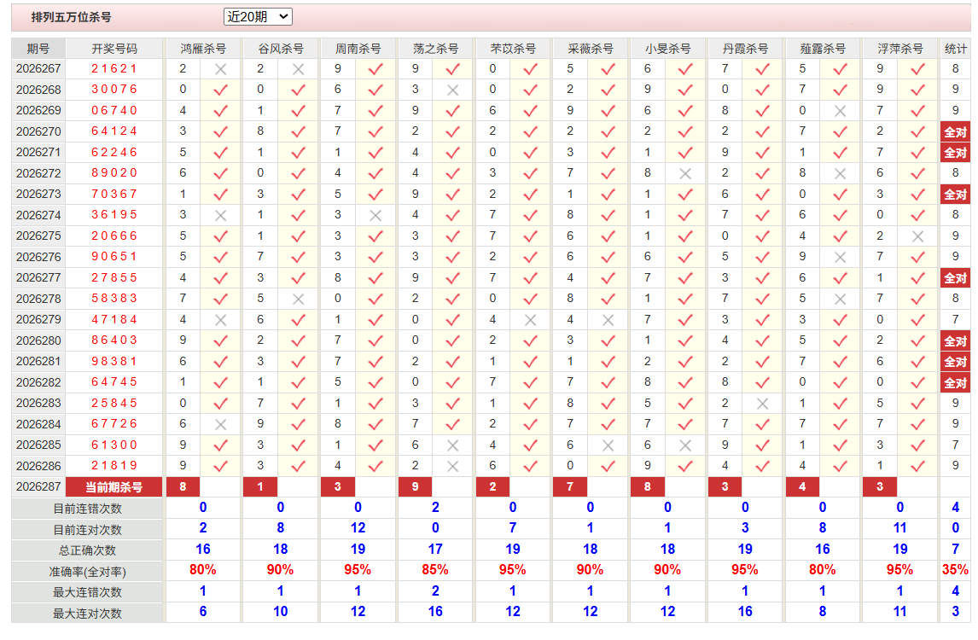Click the 浮萍杀号 column header

[x=899, y=49]
